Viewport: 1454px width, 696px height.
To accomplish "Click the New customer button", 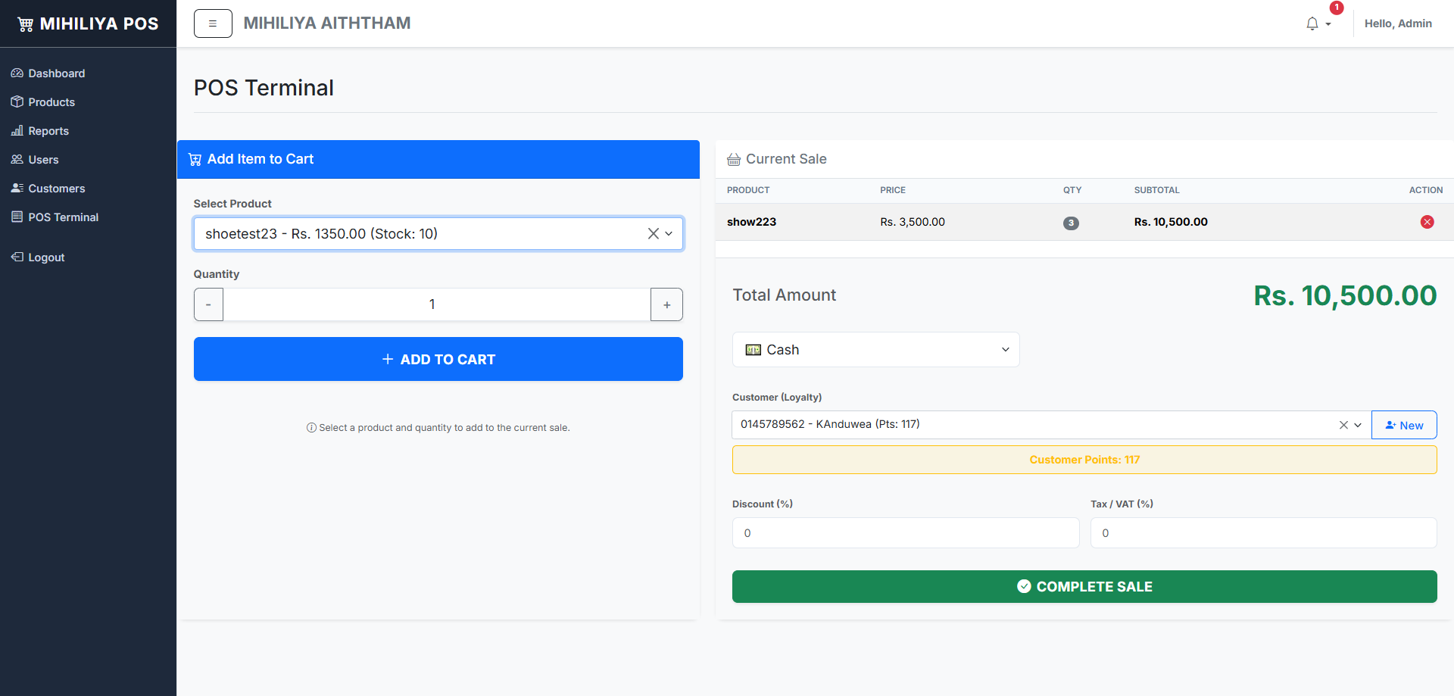I will (x=1404, y=425).
